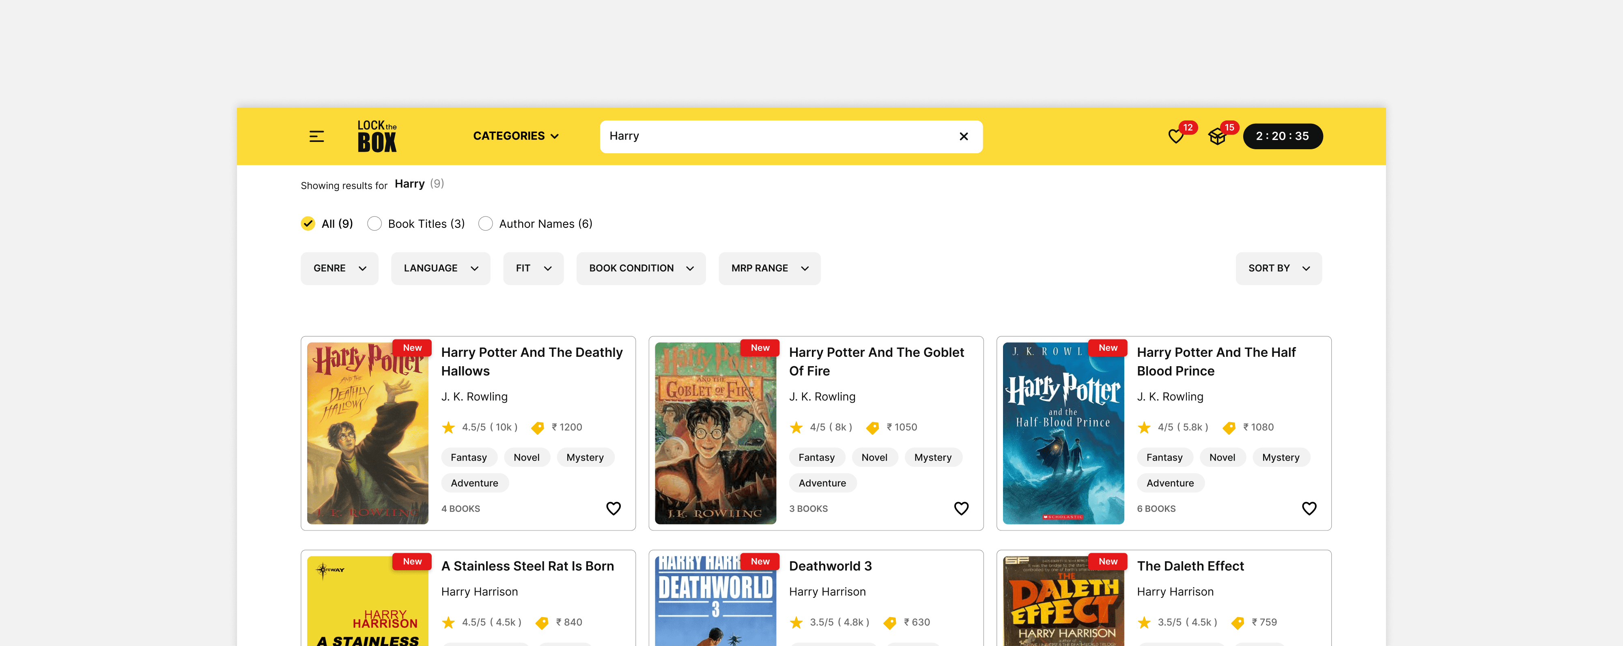The image size is (1623, 646).
Task: Open the hamburger menu icon
Action: coord(316,136)
